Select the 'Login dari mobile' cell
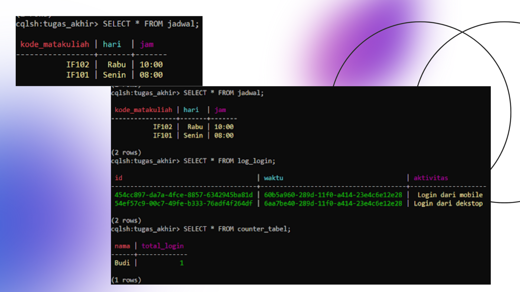This screenshot has height=292, width=520. coord(450,195)
